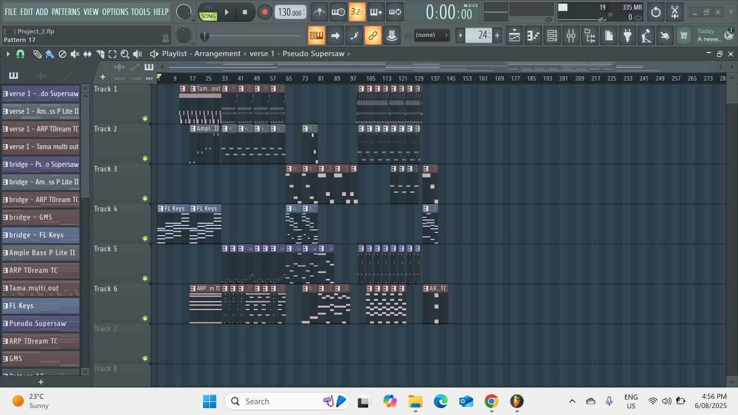Select the playback/scrub speaker tool
The image size is (738, 415).
click(137, 54)
